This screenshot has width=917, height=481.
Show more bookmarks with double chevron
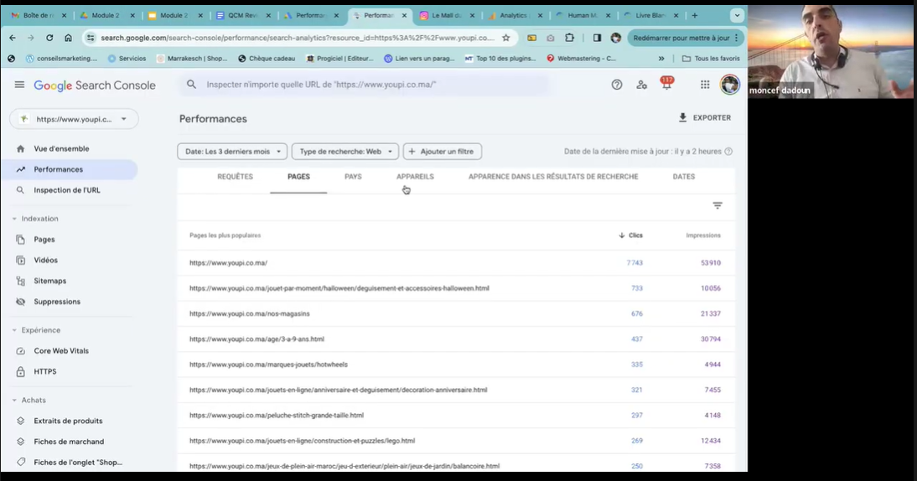click(x=661, y=59)
